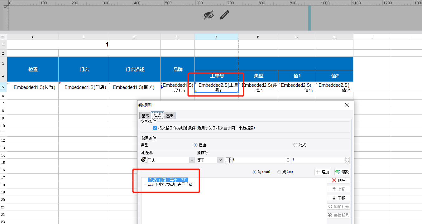Screen dimensions: 422x224
Task: Click the 品牌 header cell
Action: point(177,70)
